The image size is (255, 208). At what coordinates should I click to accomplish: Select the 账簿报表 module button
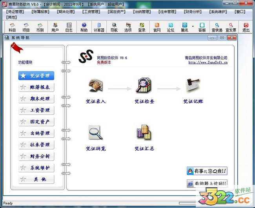pyautogui.click(x=36, y=87)
